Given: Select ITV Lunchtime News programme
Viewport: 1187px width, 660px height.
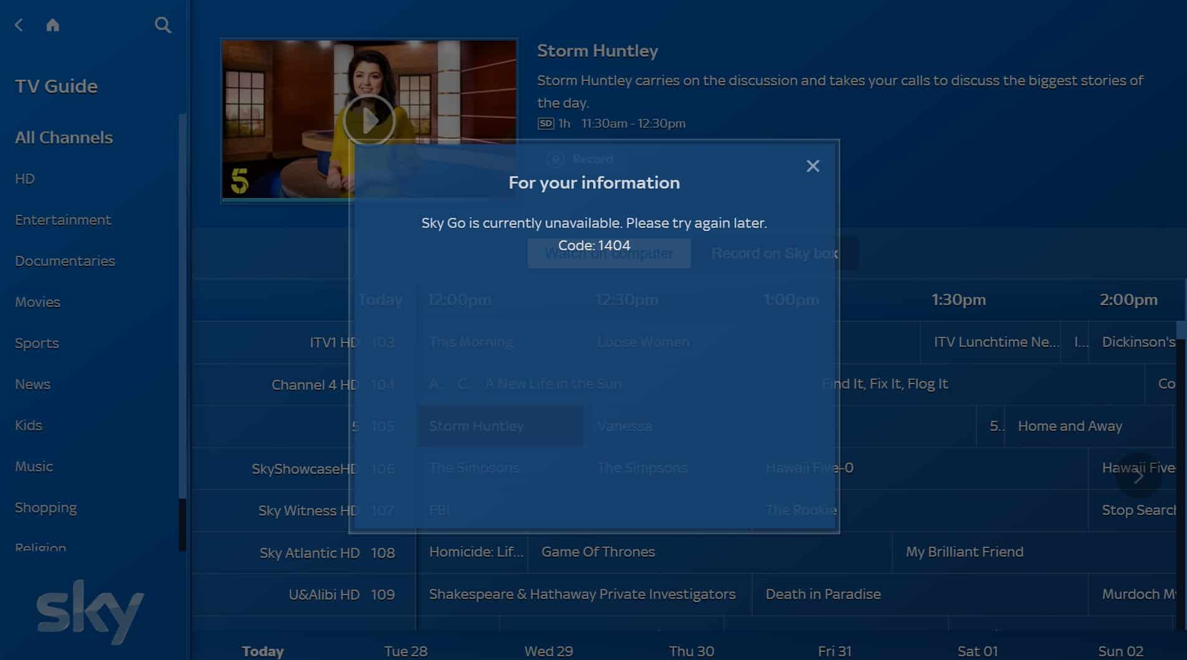Looking at the screenshot, I should coord(990,342).
